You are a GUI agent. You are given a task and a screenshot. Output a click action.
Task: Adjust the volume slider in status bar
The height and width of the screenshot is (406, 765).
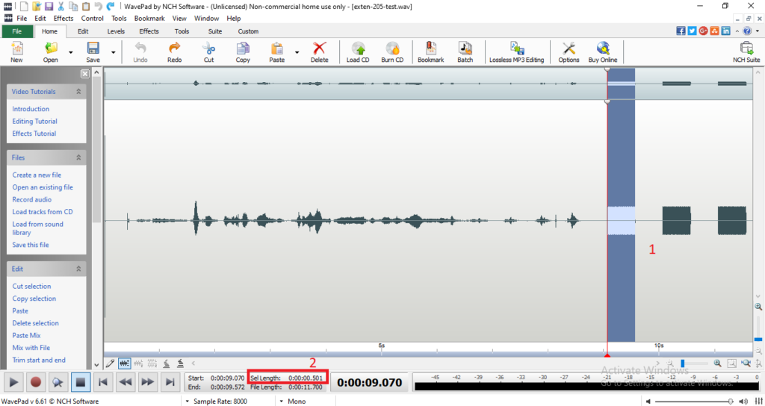[729, 401]
